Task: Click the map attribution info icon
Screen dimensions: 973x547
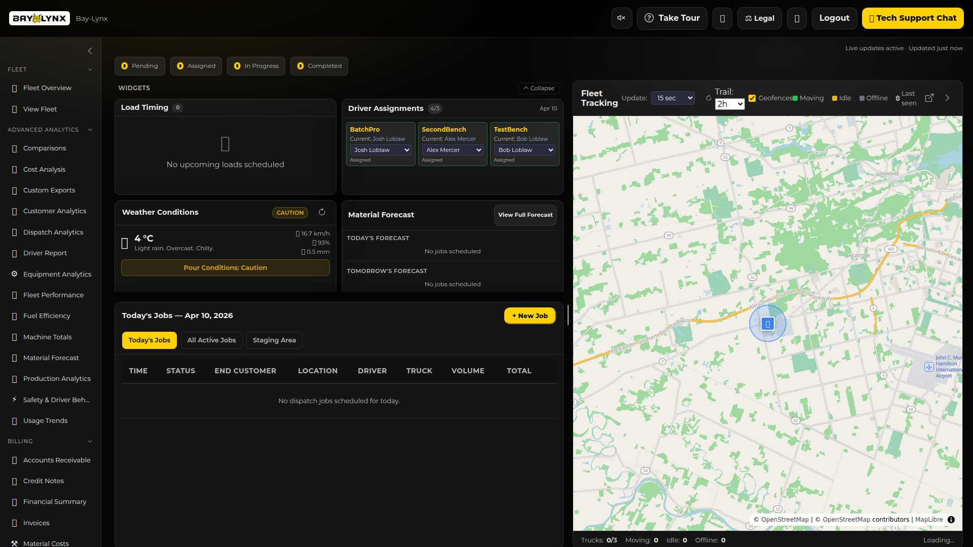Action: tap(952, 520)
